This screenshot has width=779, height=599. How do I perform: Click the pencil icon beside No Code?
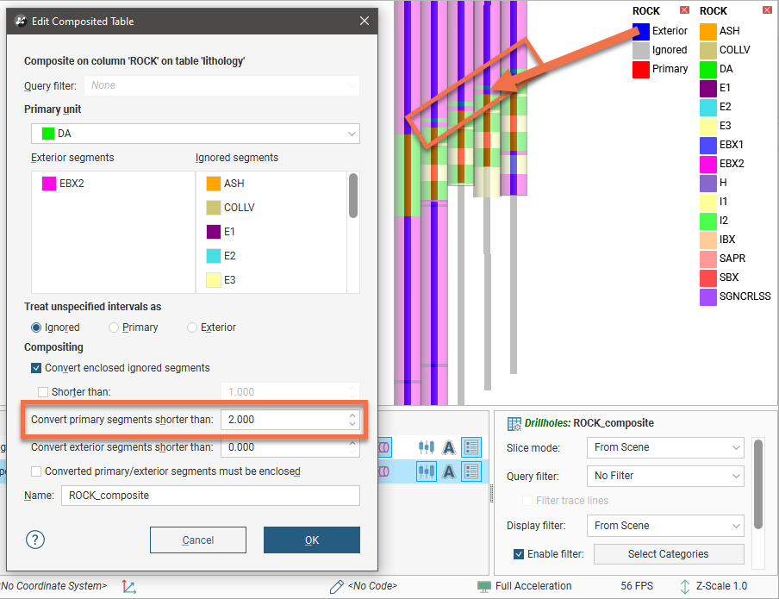(x=337, y=586)
